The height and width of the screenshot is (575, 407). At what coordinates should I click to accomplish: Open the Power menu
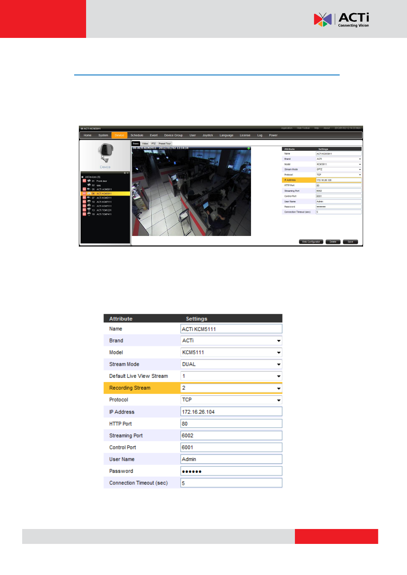[273, 135]
